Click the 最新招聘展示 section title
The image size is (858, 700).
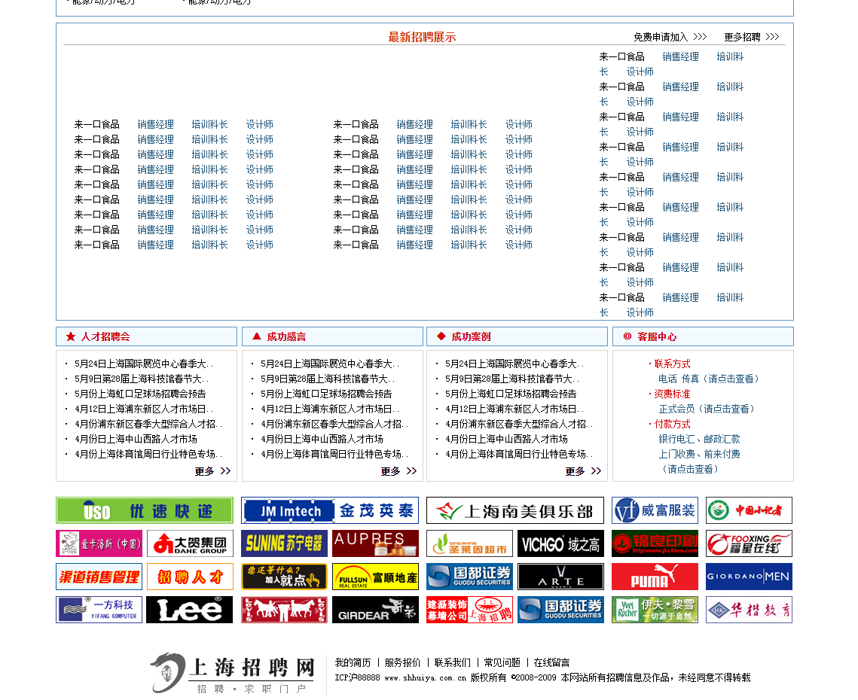[422, 37]
